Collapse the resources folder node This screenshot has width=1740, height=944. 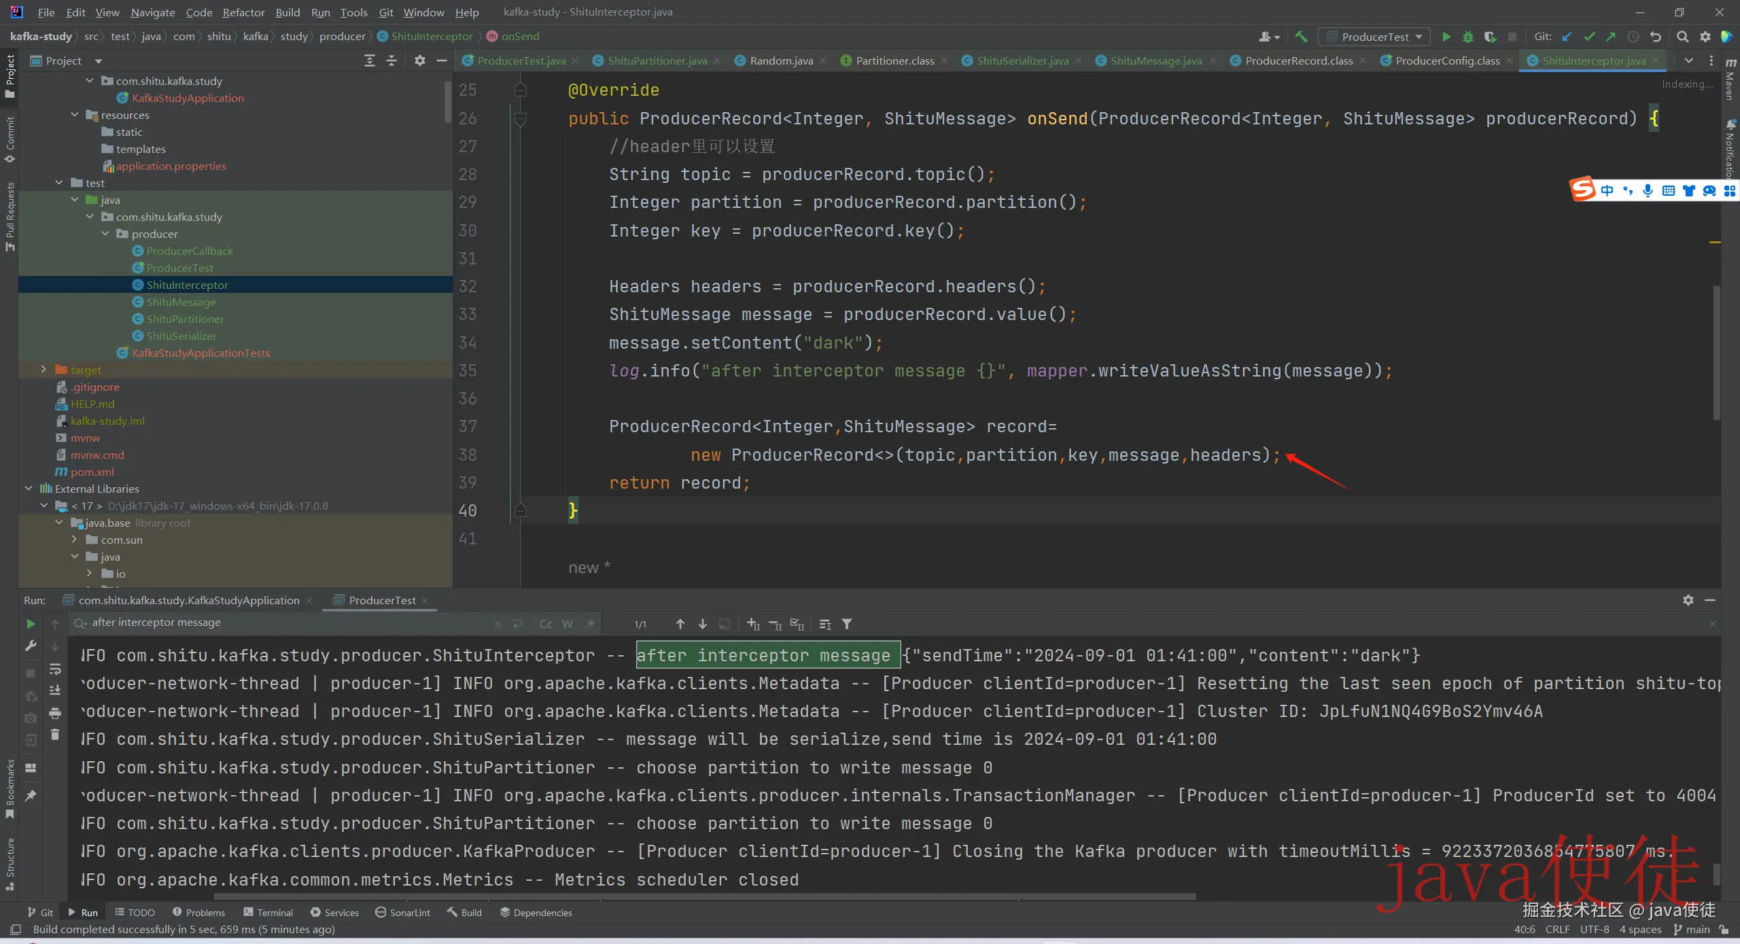[x=75, y=115]
